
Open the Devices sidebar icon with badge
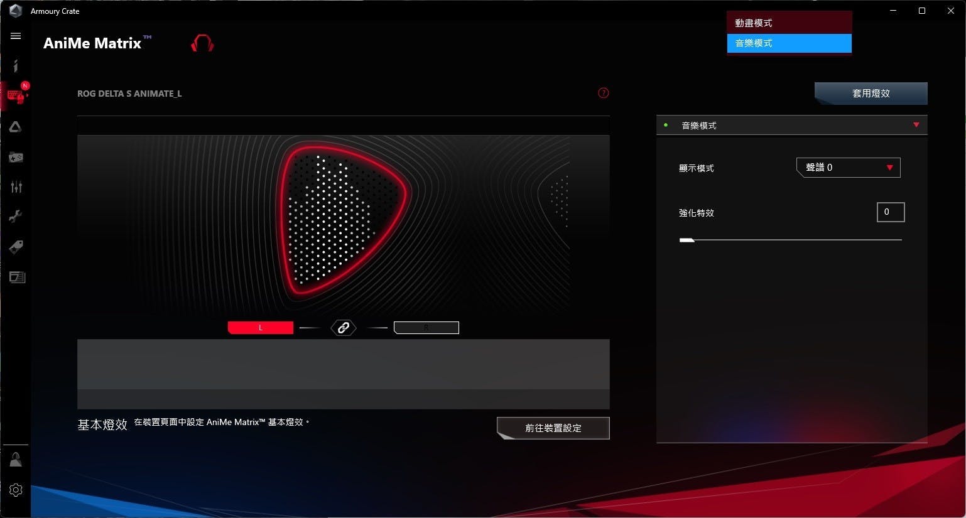tap(16, 96)
